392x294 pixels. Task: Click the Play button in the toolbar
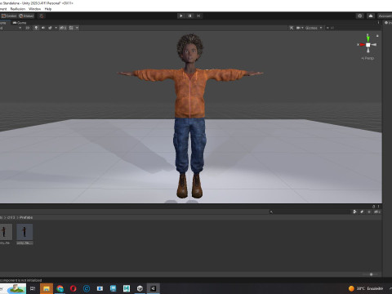pos(181,16)
